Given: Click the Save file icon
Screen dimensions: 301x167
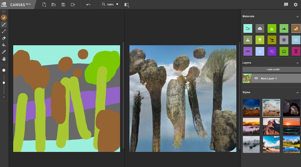Looking at the screenshot, I should point(63,5).
